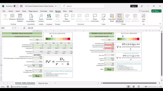Switch to Normal view in status bar
The width and height of the screenshot is (163, 91).
[128, 86]
